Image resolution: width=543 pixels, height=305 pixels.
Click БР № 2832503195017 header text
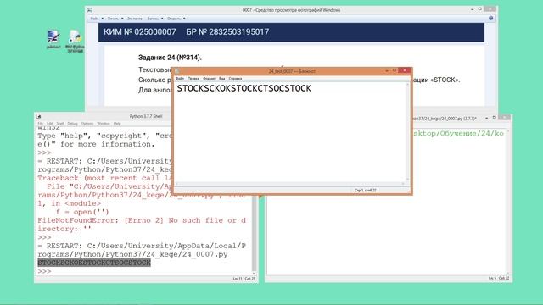[x=227, y=32]
